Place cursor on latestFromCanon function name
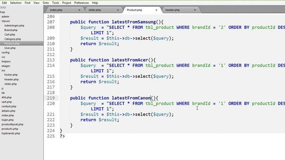The width and height of the screenshot is (285, 160). coord(131,98)
